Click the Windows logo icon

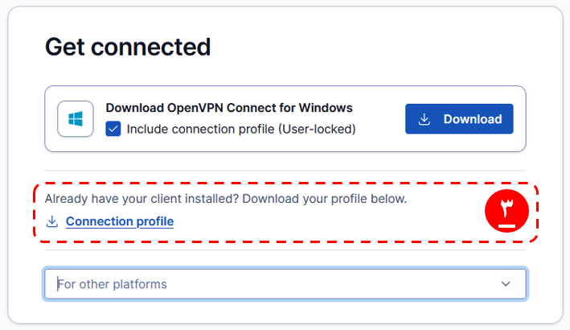click(x=76, y=119)
